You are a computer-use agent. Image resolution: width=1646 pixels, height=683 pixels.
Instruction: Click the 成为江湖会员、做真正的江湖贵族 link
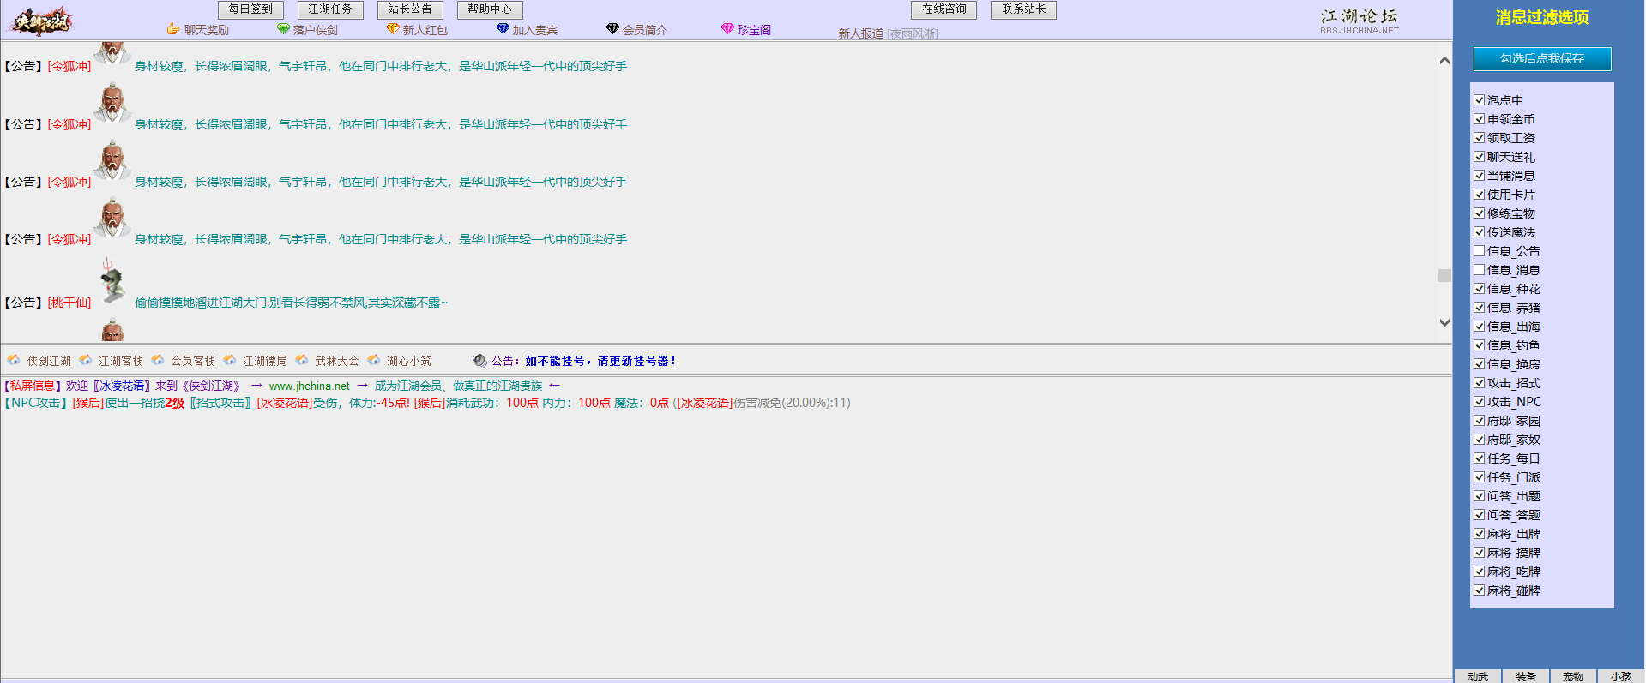click(458, 386)
